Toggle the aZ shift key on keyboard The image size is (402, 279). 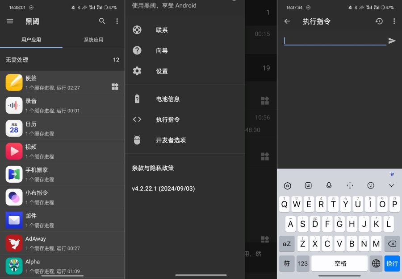click(287, 244)
